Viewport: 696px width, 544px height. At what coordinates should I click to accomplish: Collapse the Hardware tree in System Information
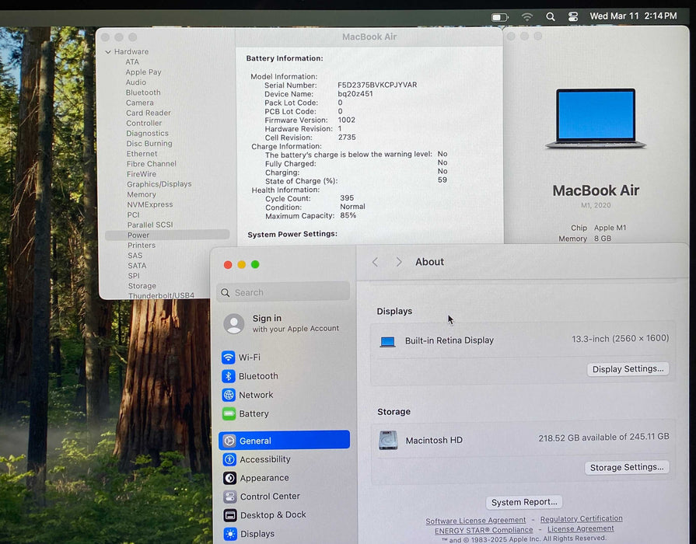click(x=108, y=52)
